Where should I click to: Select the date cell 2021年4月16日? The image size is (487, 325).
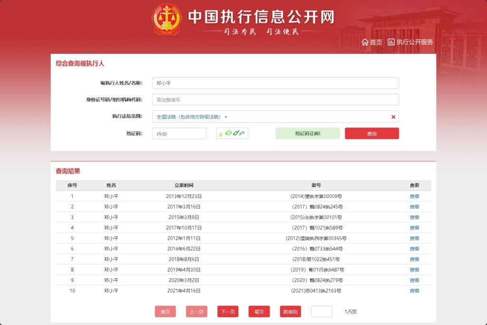click(184, 291)
